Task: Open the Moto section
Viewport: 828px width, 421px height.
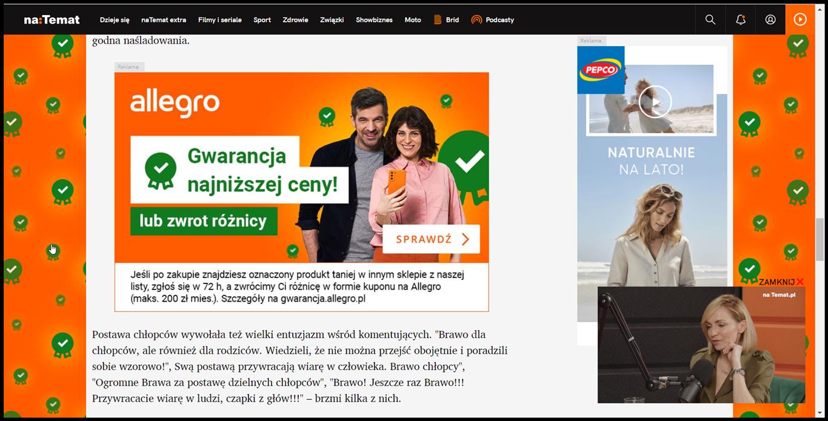Action: [x=413, y=20]
